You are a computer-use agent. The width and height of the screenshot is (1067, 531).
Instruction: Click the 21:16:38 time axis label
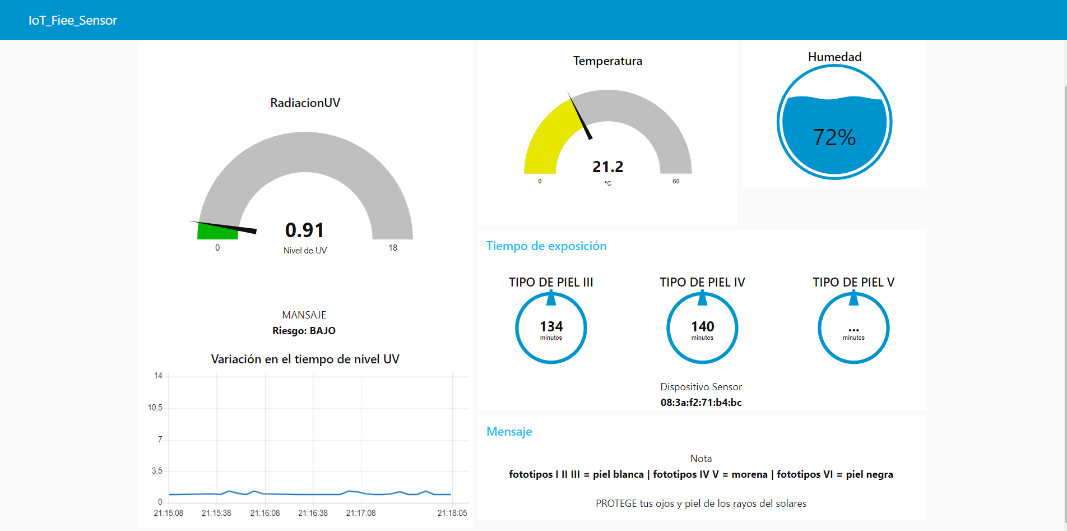[x=313, y=513]
